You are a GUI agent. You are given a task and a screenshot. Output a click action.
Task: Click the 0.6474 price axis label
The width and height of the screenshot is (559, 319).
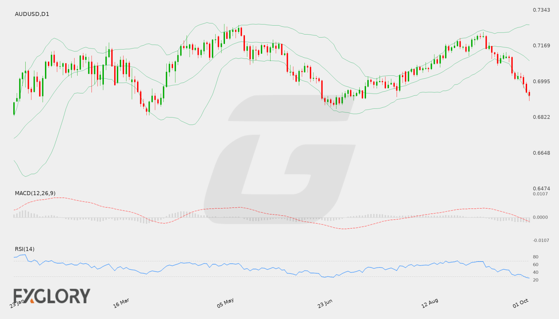pos(541,188)
